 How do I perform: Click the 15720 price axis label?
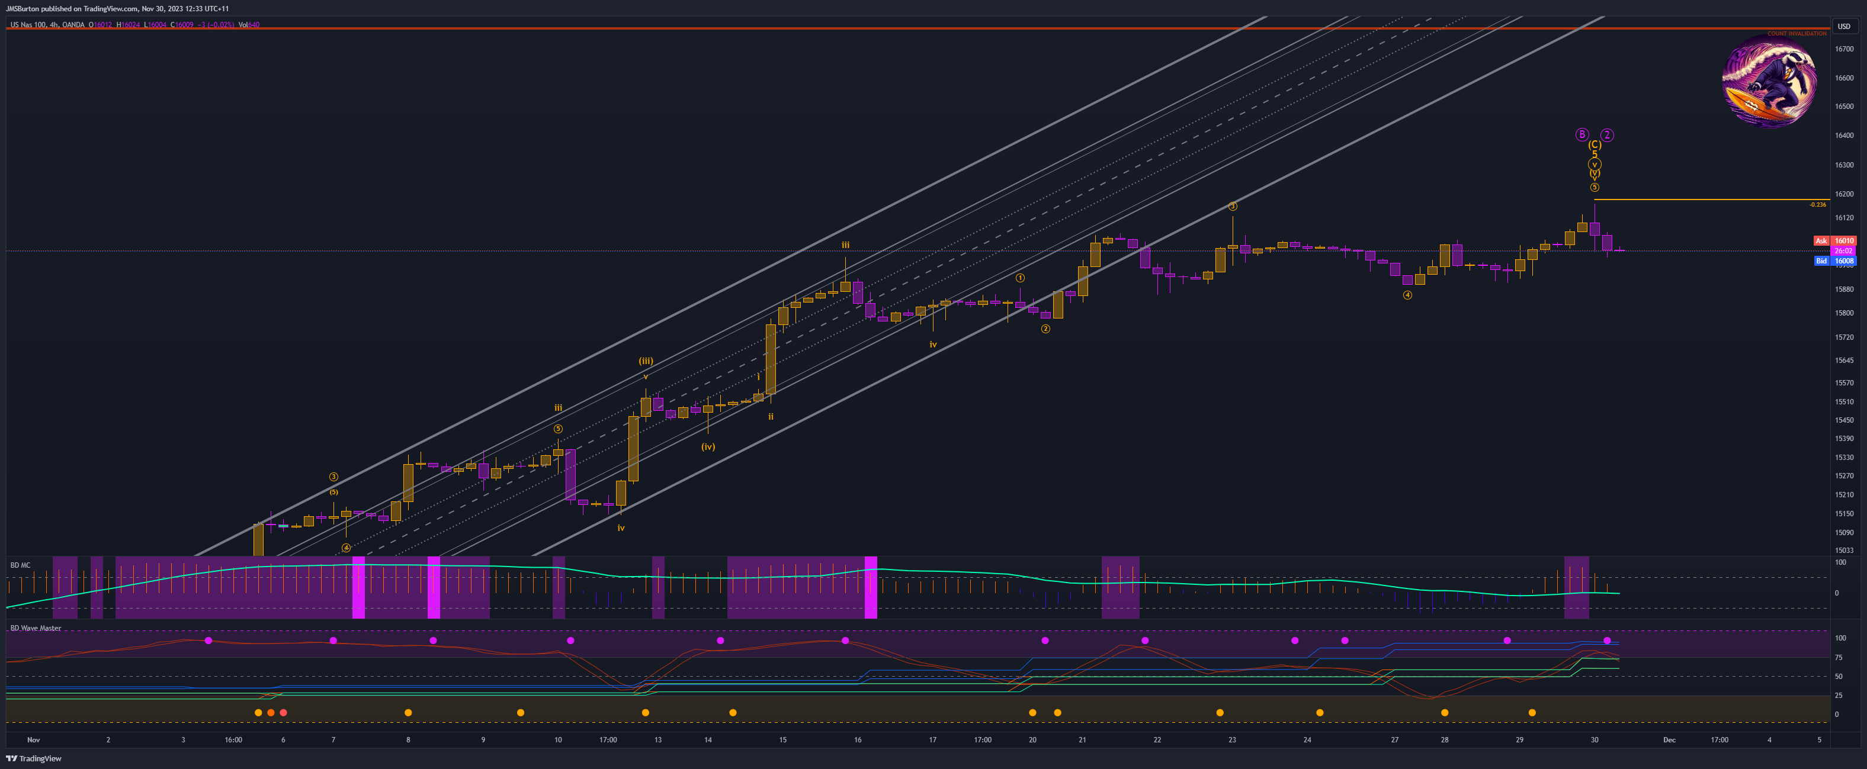click(x=1844, y=337)
